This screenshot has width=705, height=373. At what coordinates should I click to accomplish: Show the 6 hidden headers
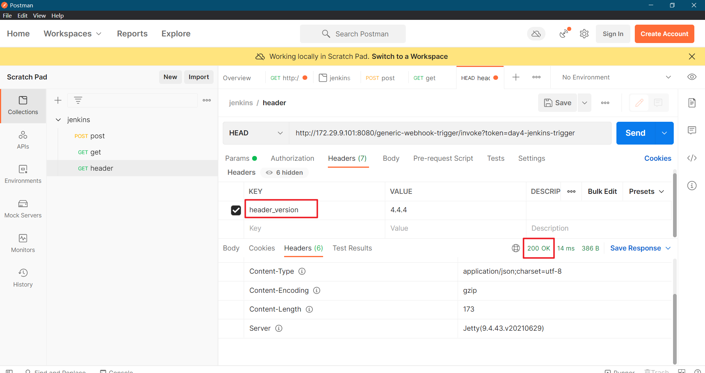click(284, 173)
